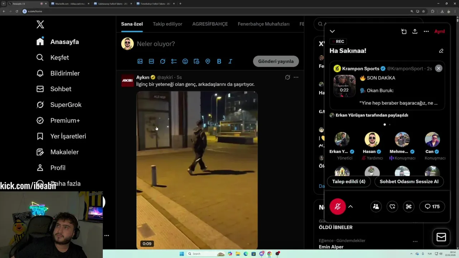Open Emin Alper trending topic
459x258 pixels.
click(331, 247)
